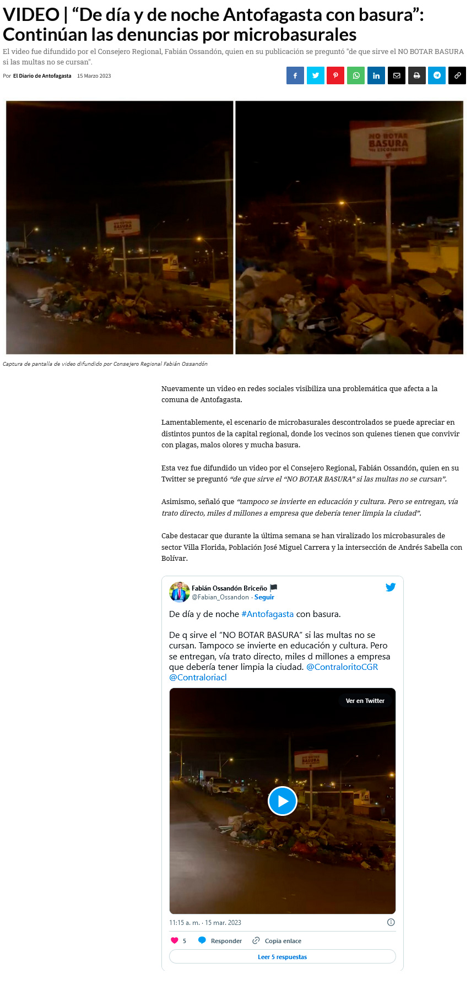
Task: Pin article on Pinterest
Action: [335, 75]
